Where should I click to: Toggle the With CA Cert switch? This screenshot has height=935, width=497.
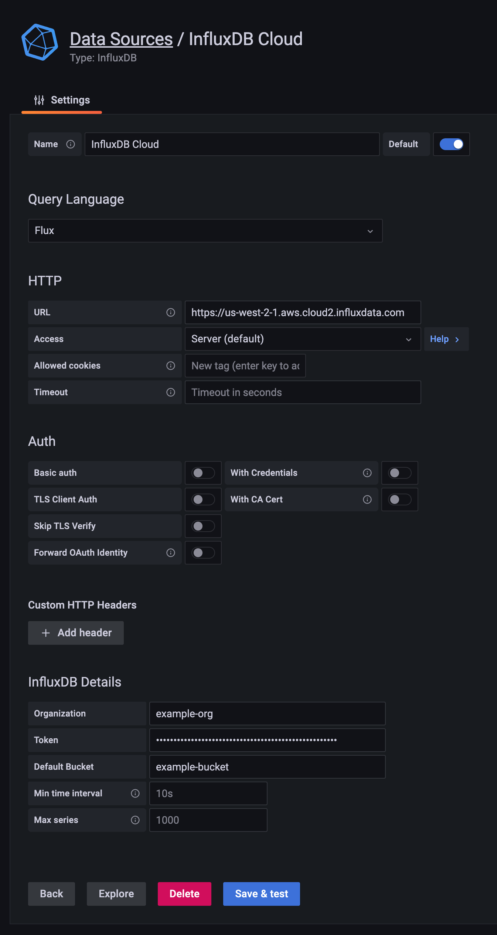point(400,499)
